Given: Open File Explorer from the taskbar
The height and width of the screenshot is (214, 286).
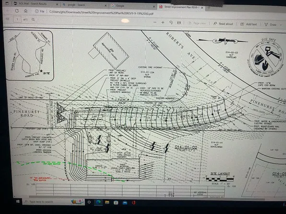Looking at the screenshot, I should click(107, 202).
